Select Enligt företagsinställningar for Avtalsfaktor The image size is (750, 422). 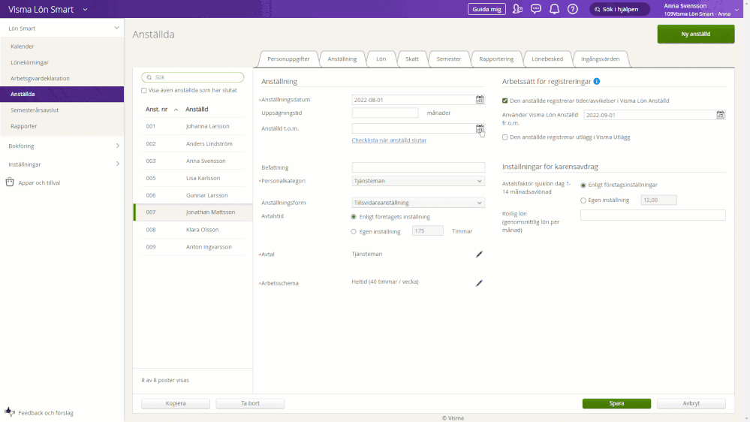tap(583, 185)
